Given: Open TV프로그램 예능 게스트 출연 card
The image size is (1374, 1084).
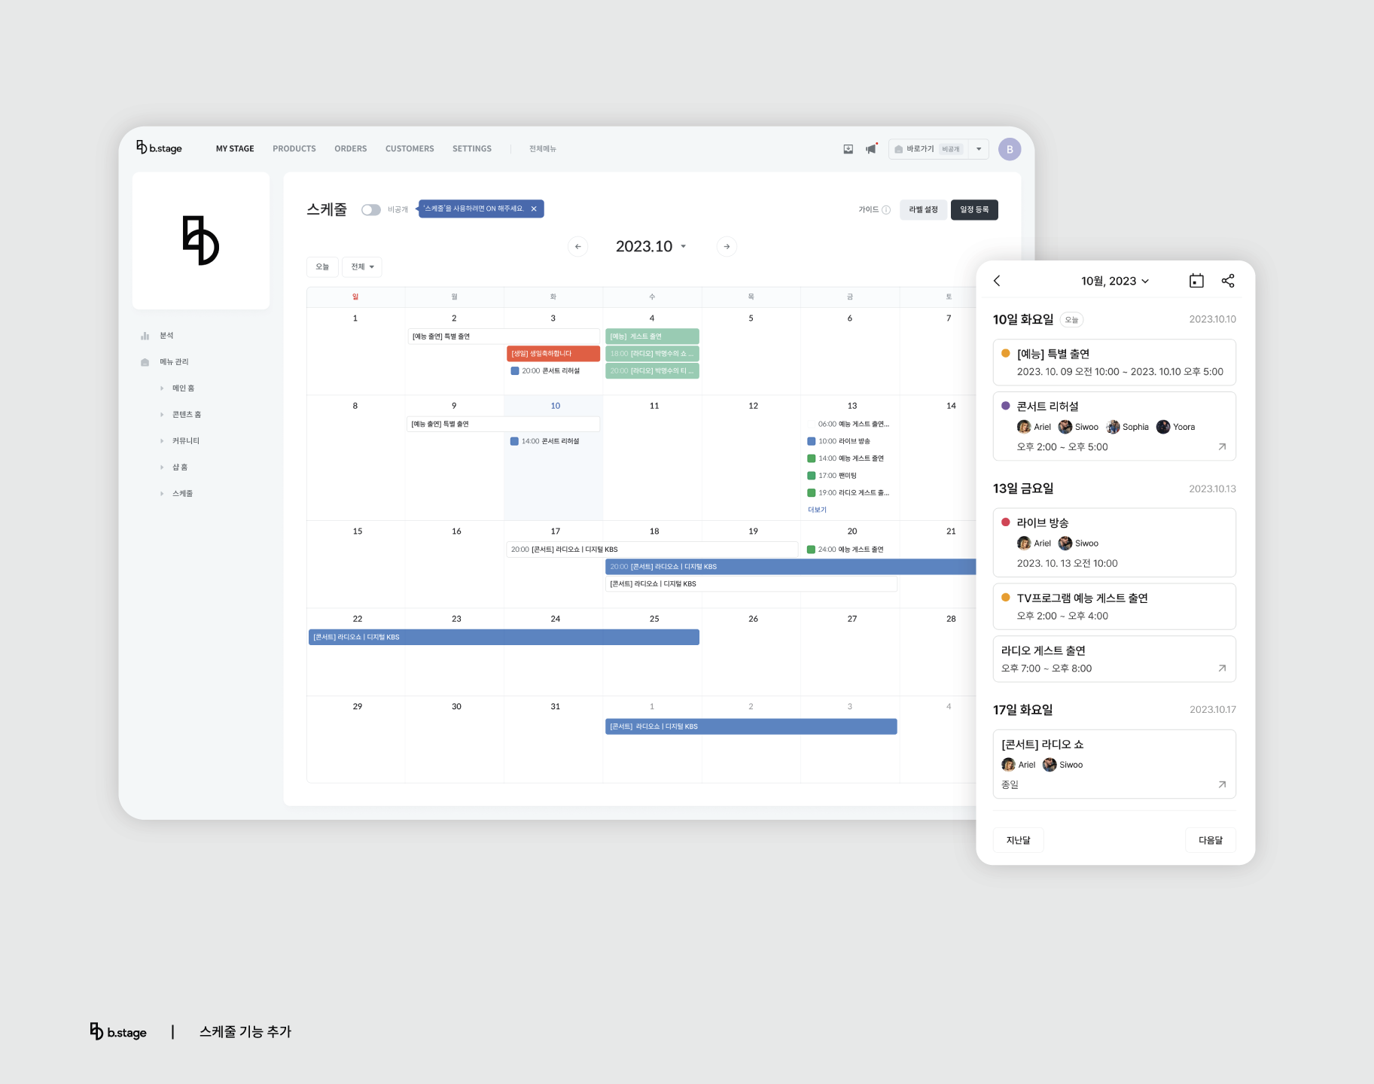Looking at the screenshot, I should pos(1114,606).
